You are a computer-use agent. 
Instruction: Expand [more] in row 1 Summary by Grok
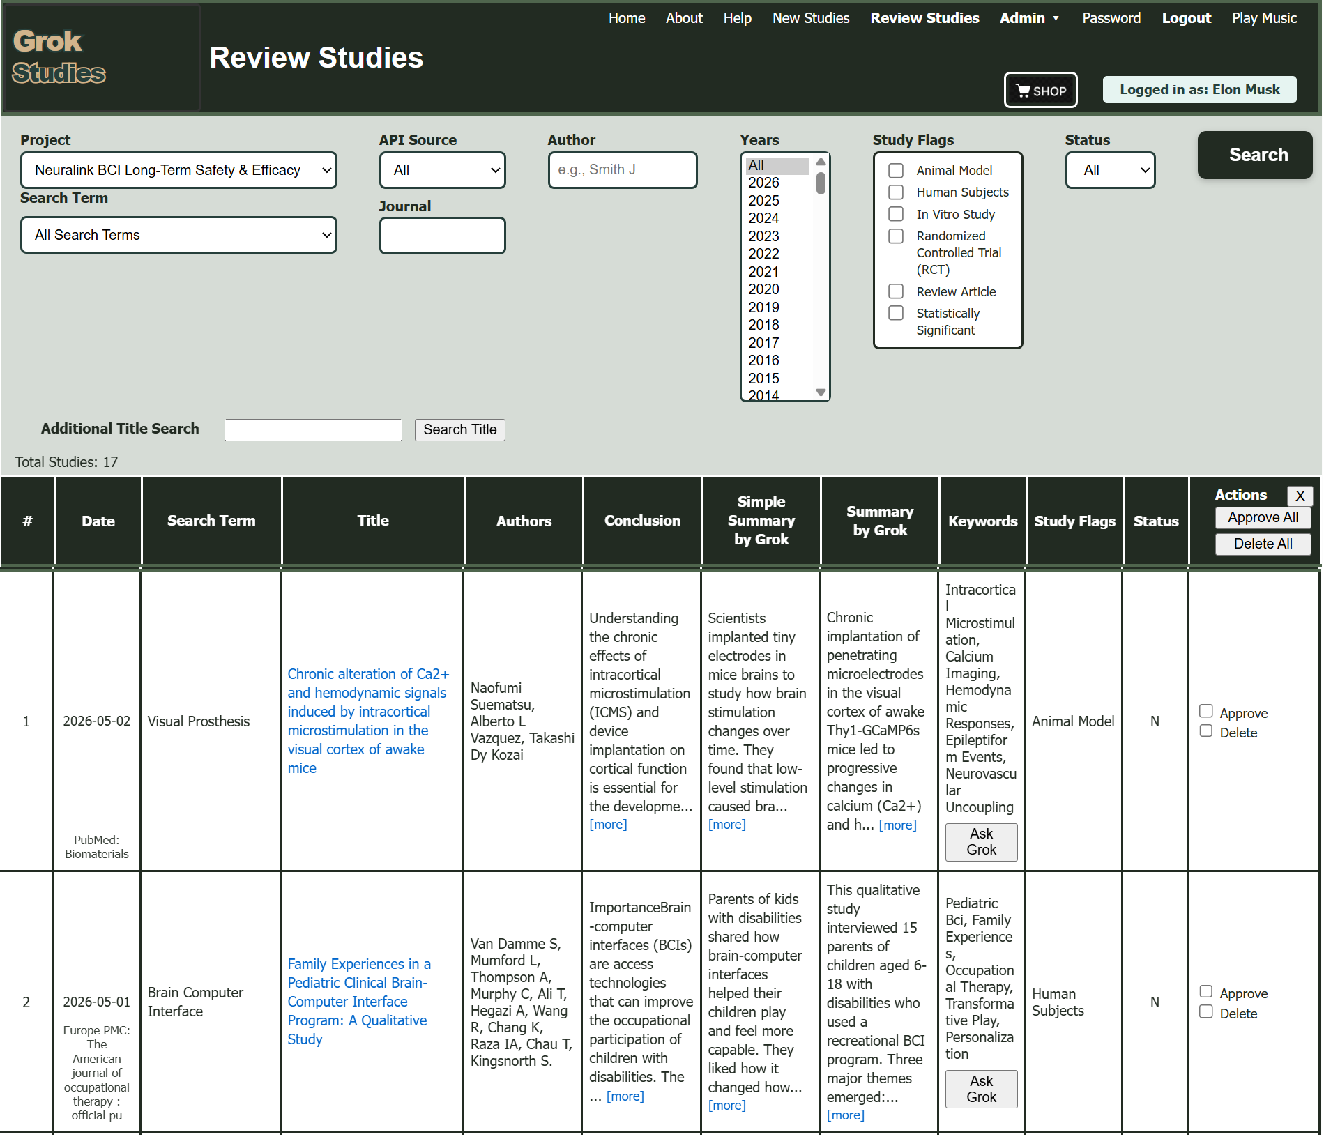[x=897, y=825]
